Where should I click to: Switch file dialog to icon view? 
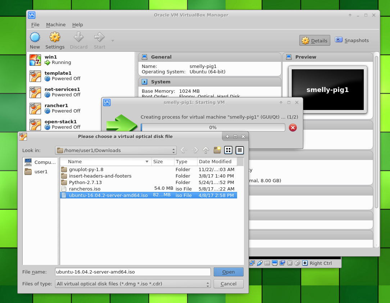[x=228, y=150]
